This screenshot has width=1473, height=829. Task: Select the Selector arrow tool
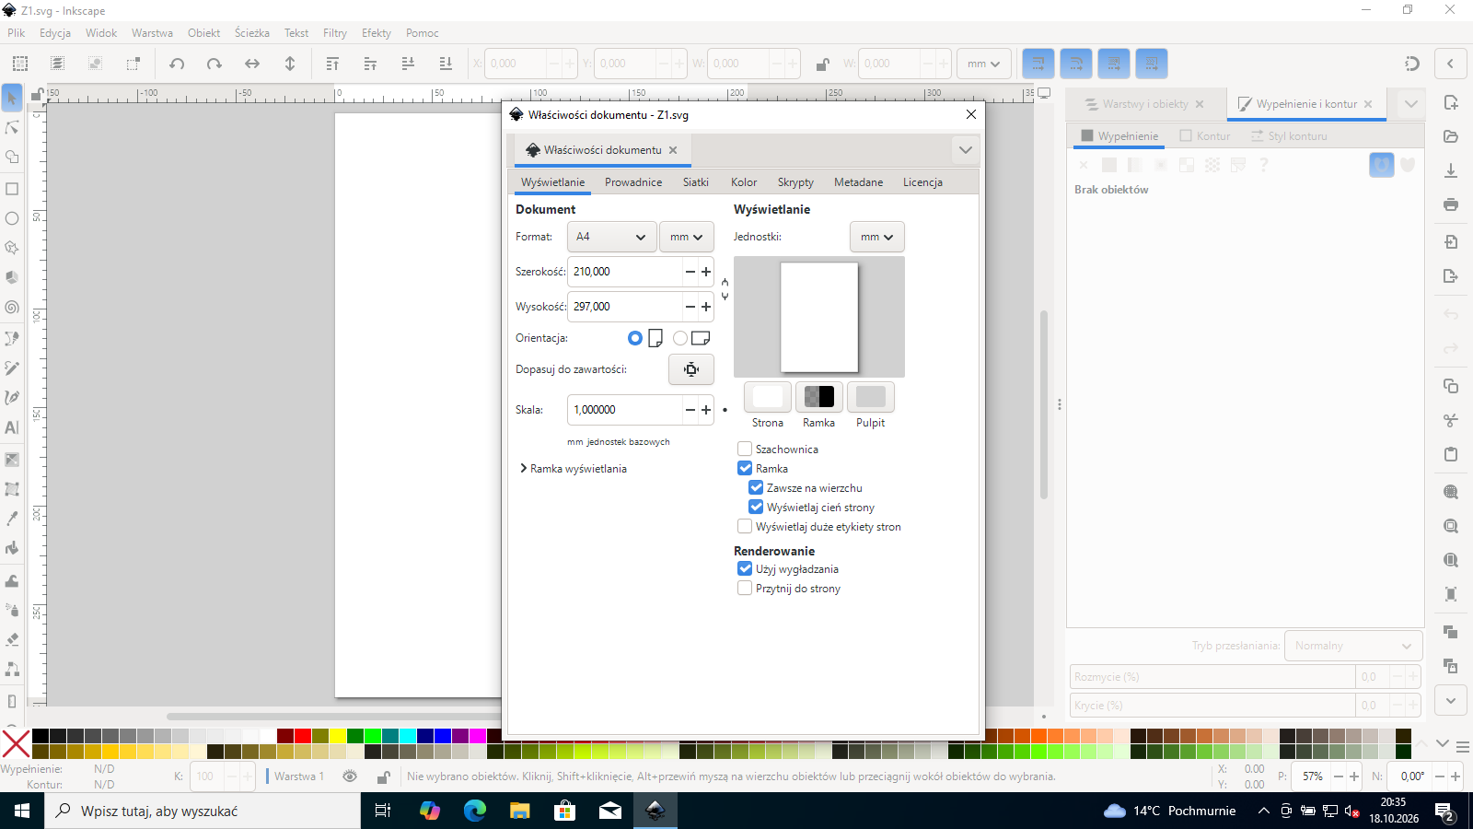(12, 98)
